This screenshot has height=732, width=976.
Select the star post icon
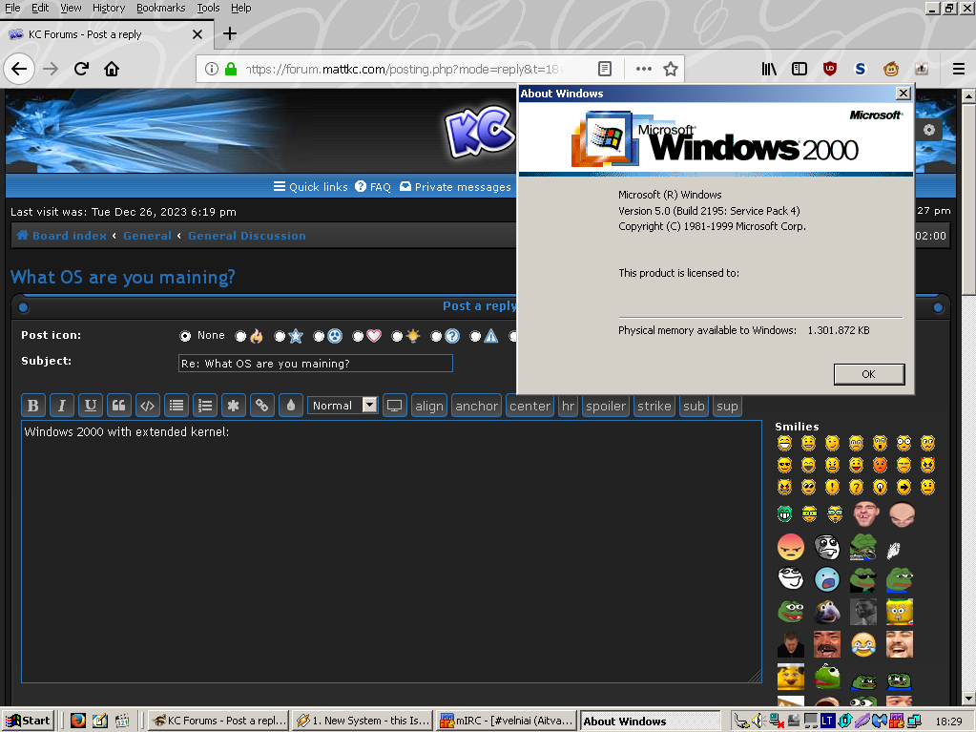tap(280, 336)
